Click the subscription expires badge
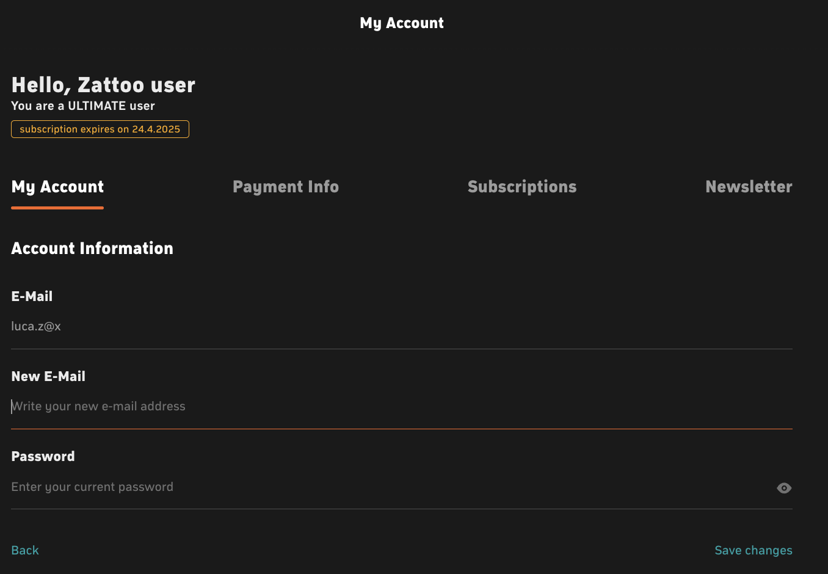 pos(100,129)
